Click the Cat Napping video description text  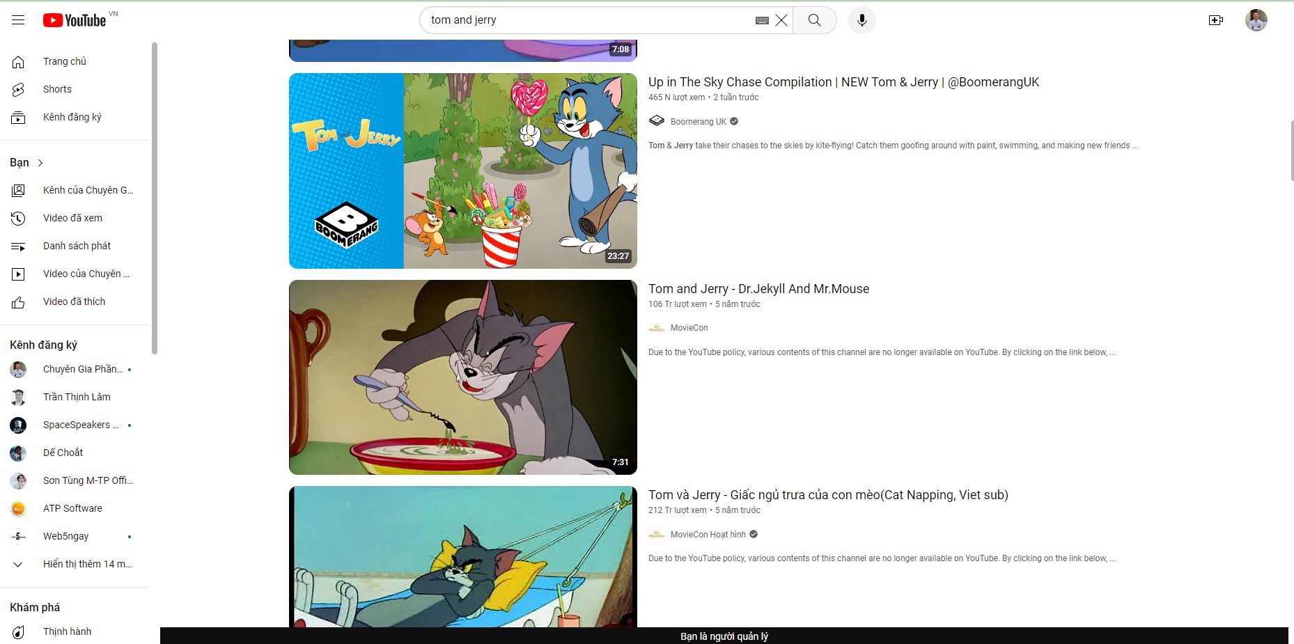coord(882,558)
